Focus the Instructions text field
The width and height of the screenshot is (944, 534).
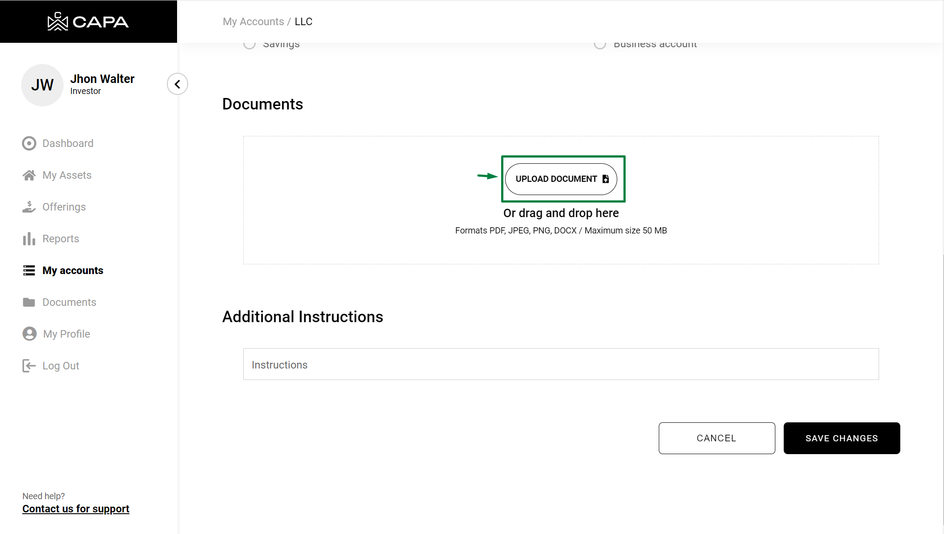(561, 364)
